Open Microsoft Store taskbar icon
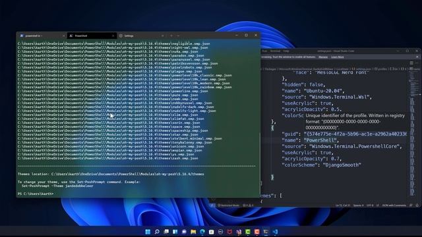The image size is (422, 237). [x=211, y=232]
